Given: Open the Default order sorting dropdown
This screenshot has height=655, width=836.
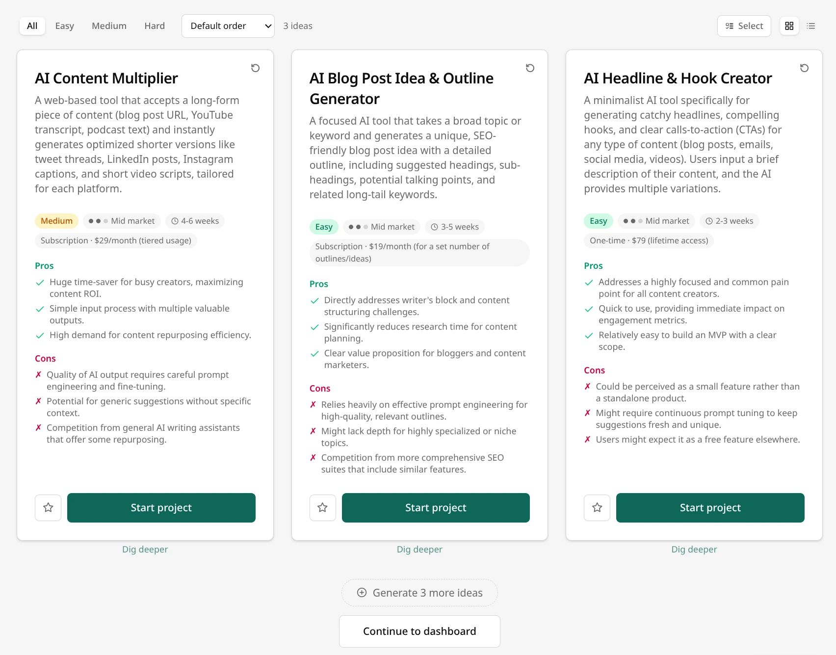Looking at the screenshot, I should coord(228,26).
